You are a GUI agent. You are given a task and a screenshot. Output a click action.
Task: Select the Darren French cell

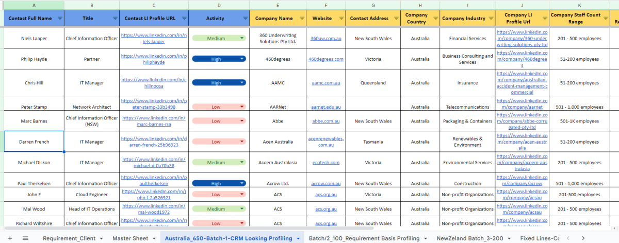pos(34,142)
